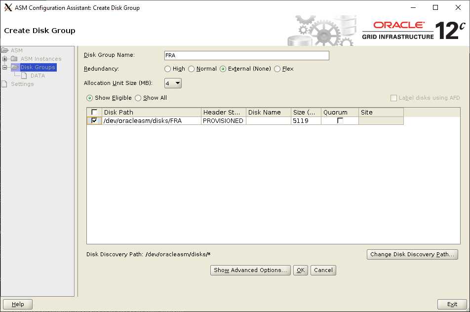Viewport: 470px width, 312px height.
Task: Open the DATA disk group tree item
Action: point(38,76)
